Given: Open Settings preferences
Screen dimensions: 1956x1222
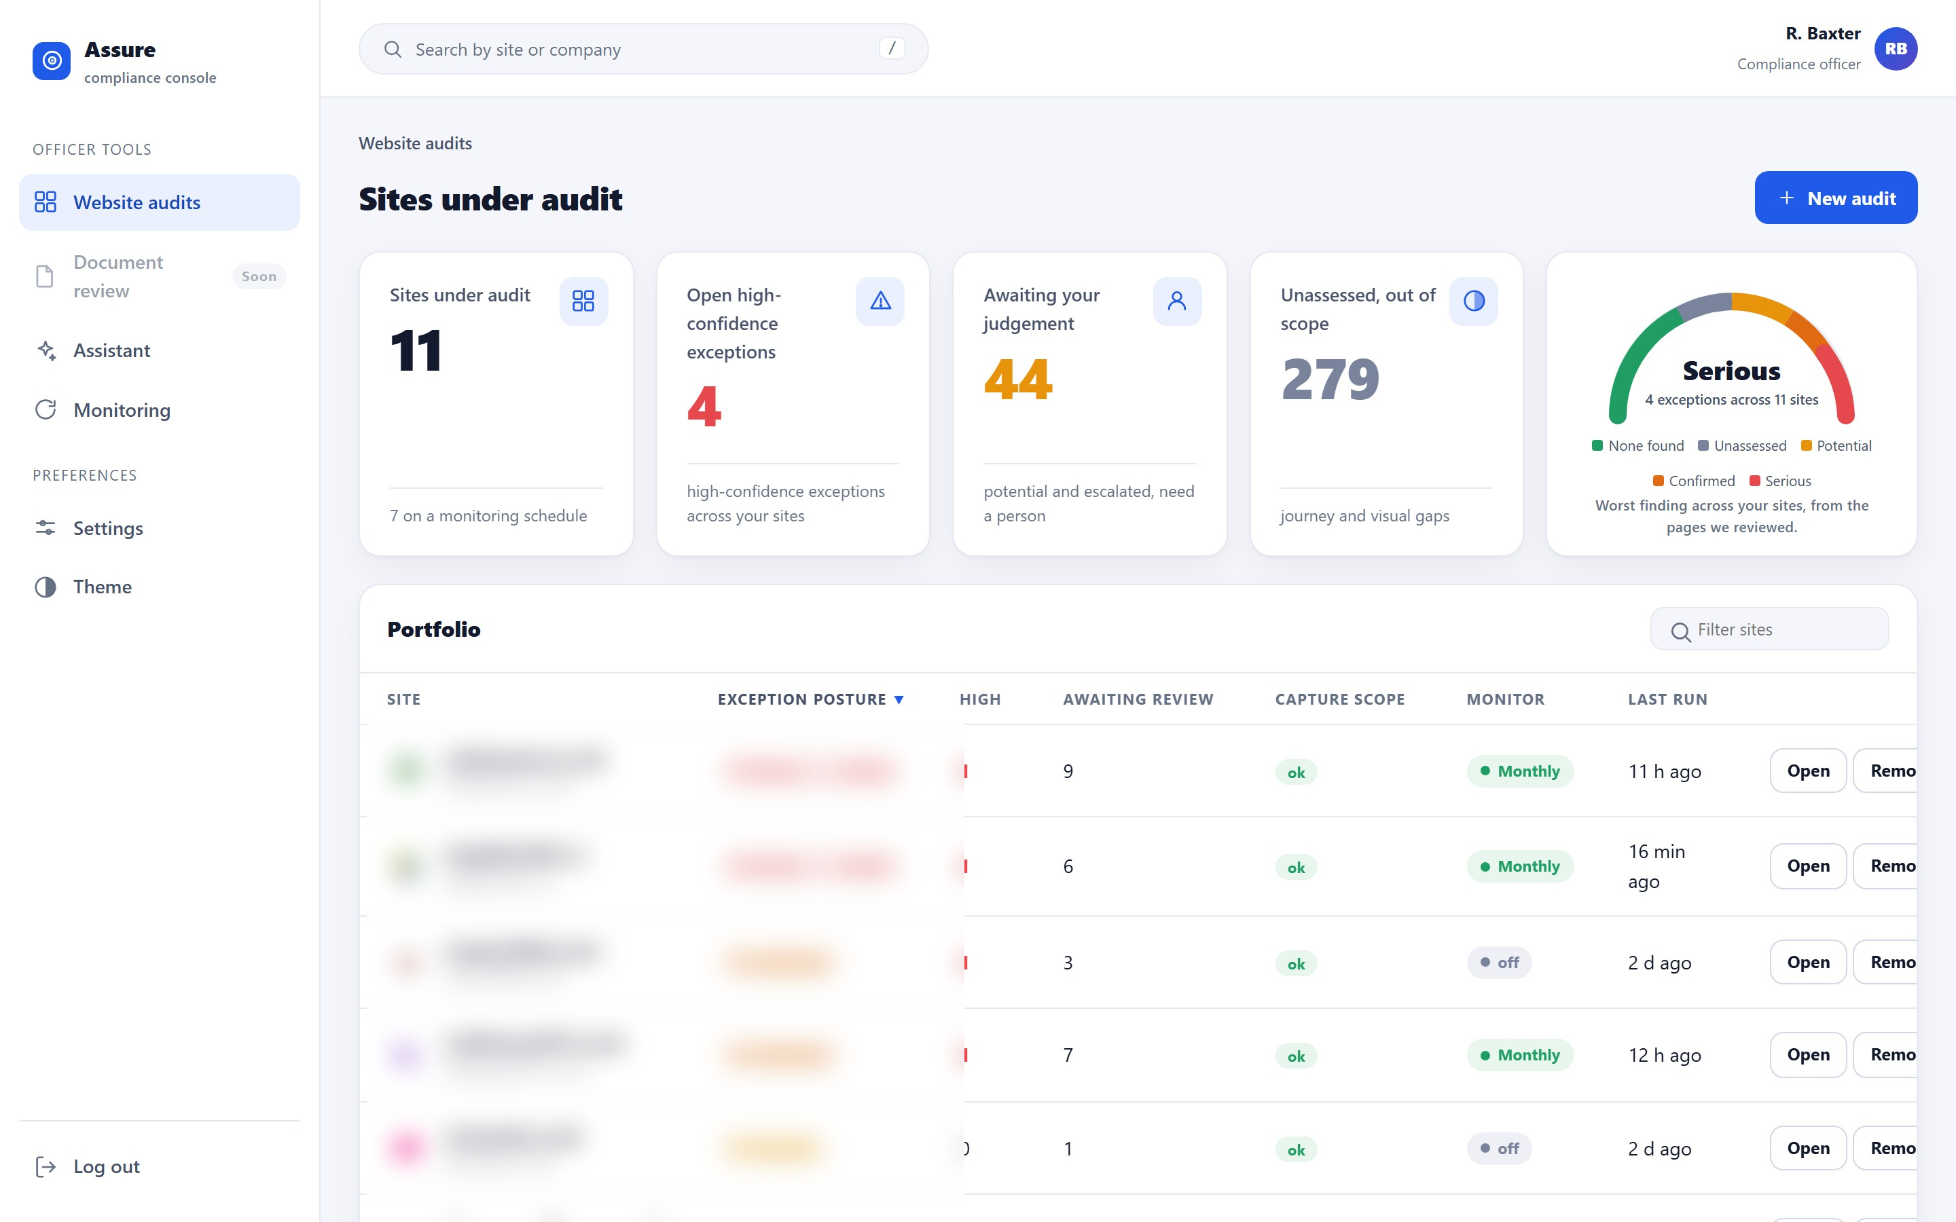Looking at the screenshot, I should pyautogui.click(x=159, y=527).
